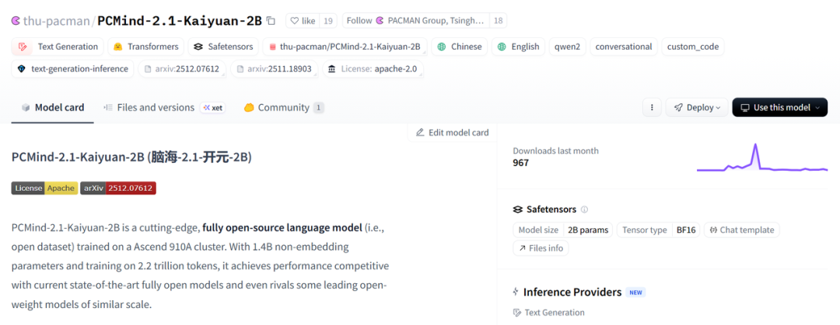Select the Text Generation tag
Image resolution: width=840 pixels, height=325 pixels.
point(58,47)
